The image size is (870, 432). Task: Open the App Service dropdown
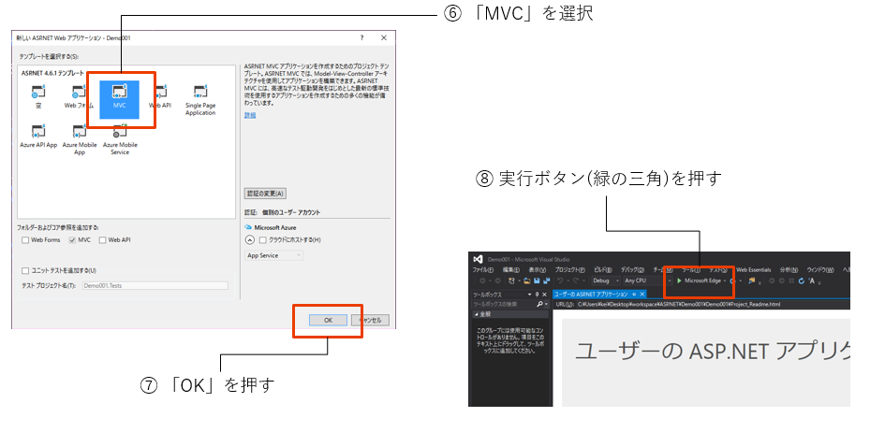(274, 255)
